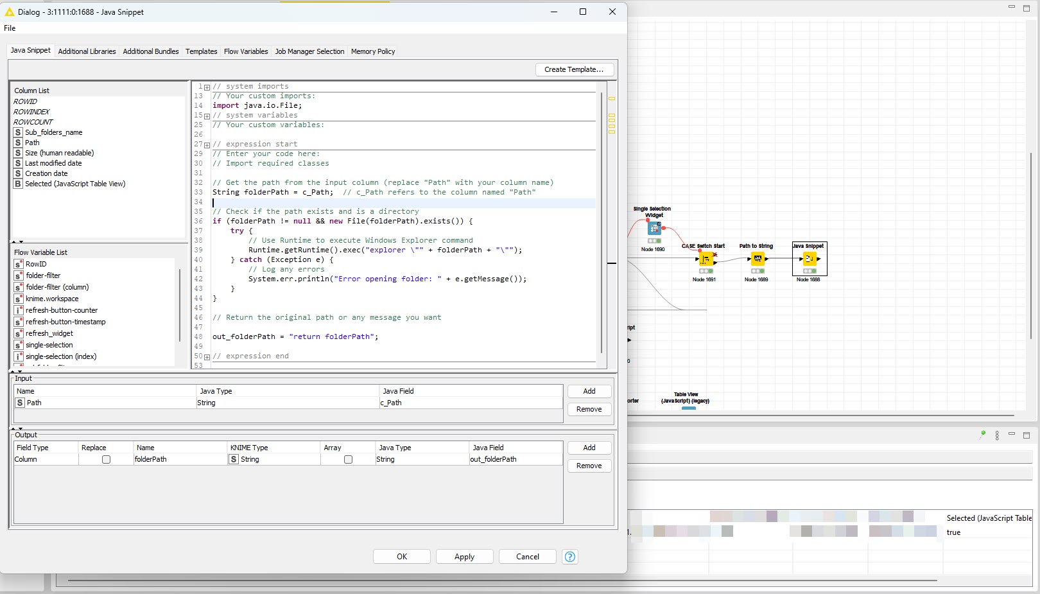The image size is (1040, 594).
Task: Click the code editor vertical scrollbar
Action: point(602,222)
